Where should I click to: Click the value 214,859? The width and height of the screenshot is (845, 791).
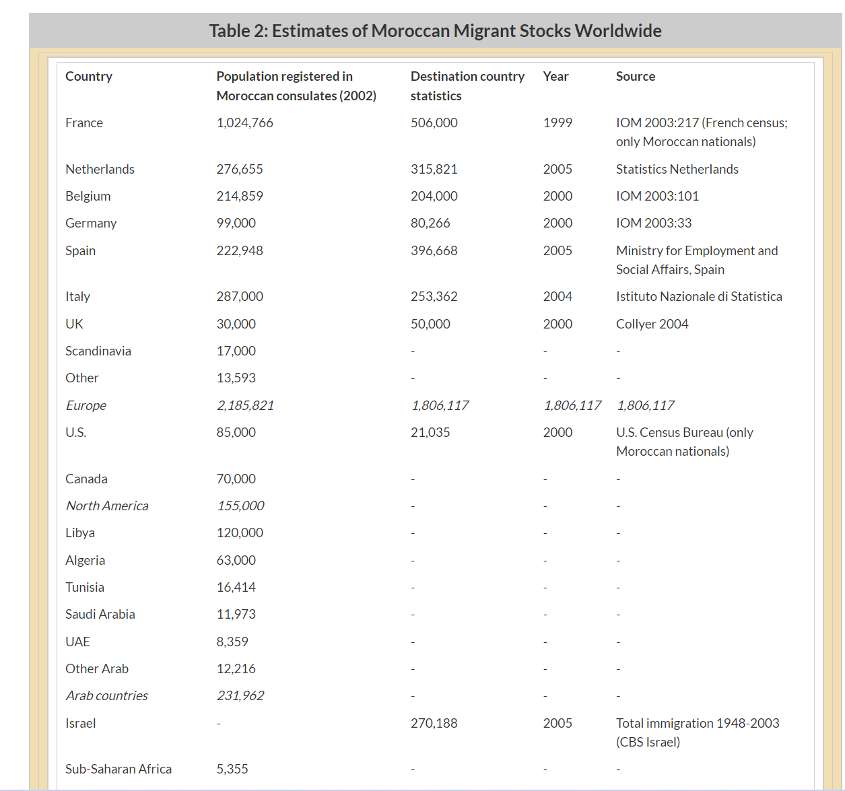(x=240, y=196)
